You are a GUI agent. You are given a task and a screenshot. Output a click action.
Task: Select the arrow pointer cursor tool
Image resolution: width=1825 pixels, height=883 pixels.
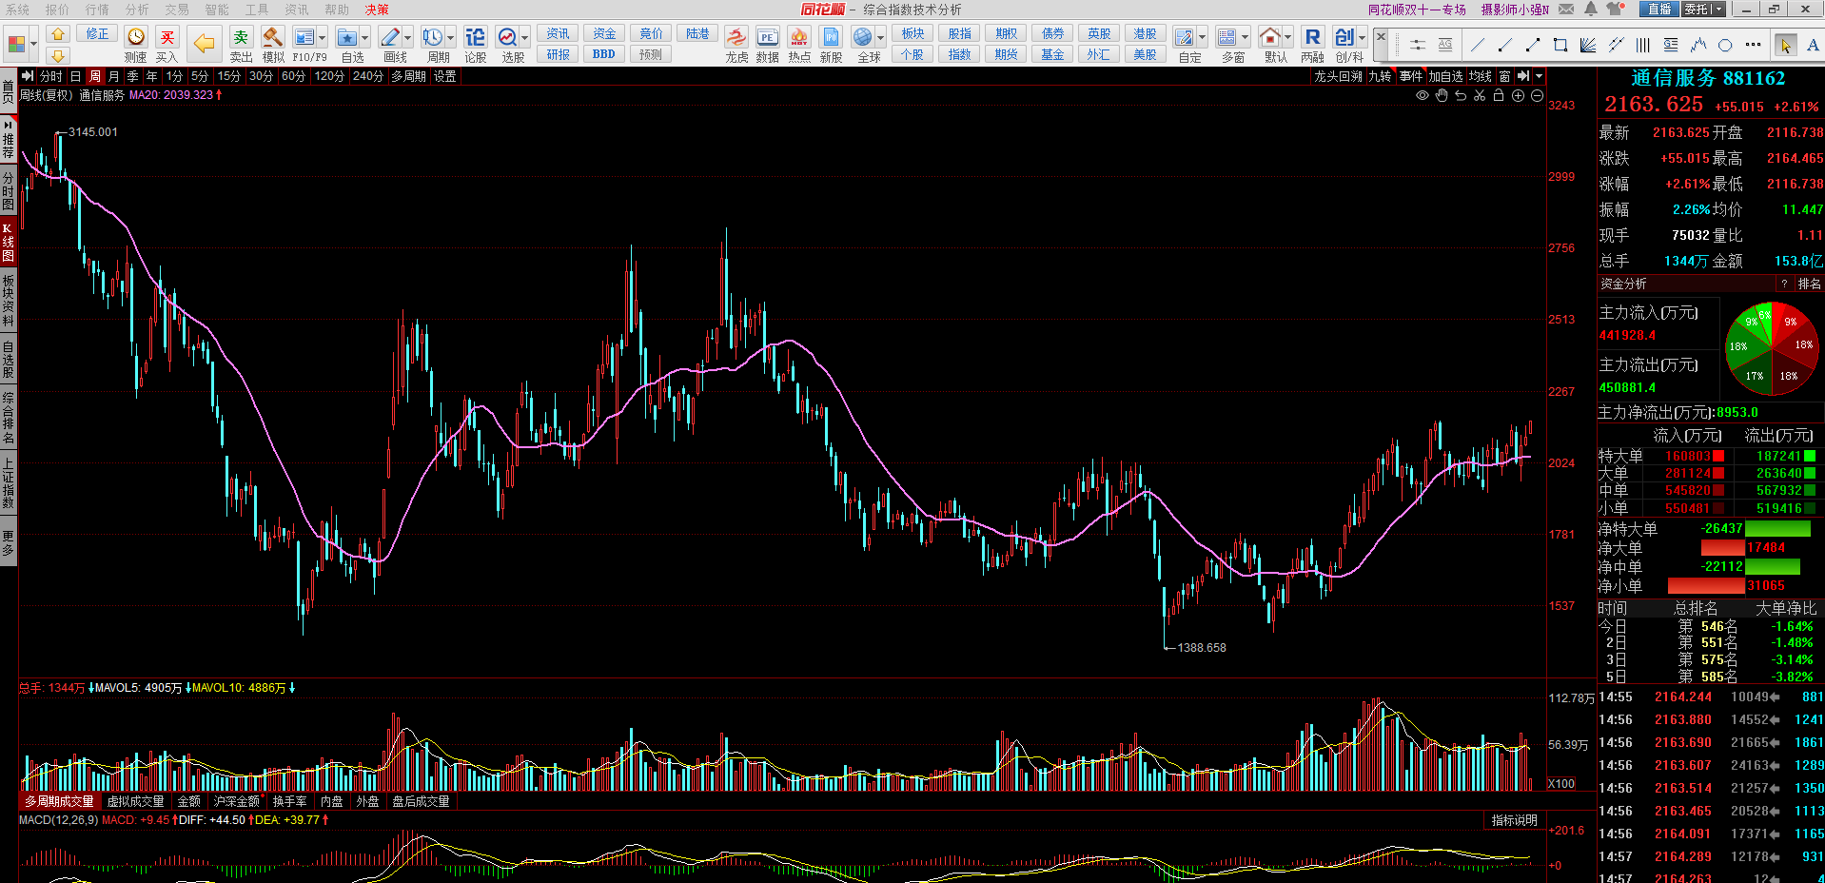pos(1785,45)
